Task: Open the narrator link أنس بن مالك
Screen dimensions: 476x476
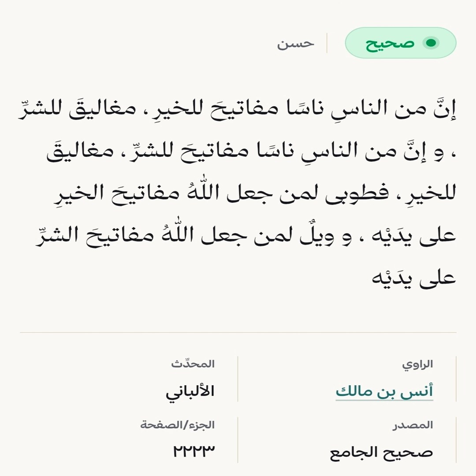Action: pyautogui.click(x=384, y=391)
